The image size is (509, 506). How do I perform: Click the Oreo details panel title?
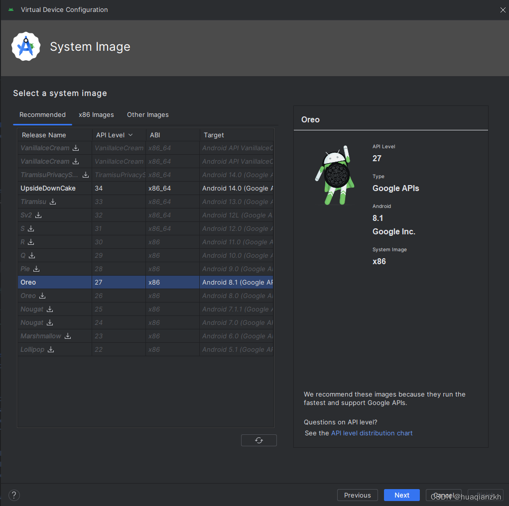coord(310,120)
